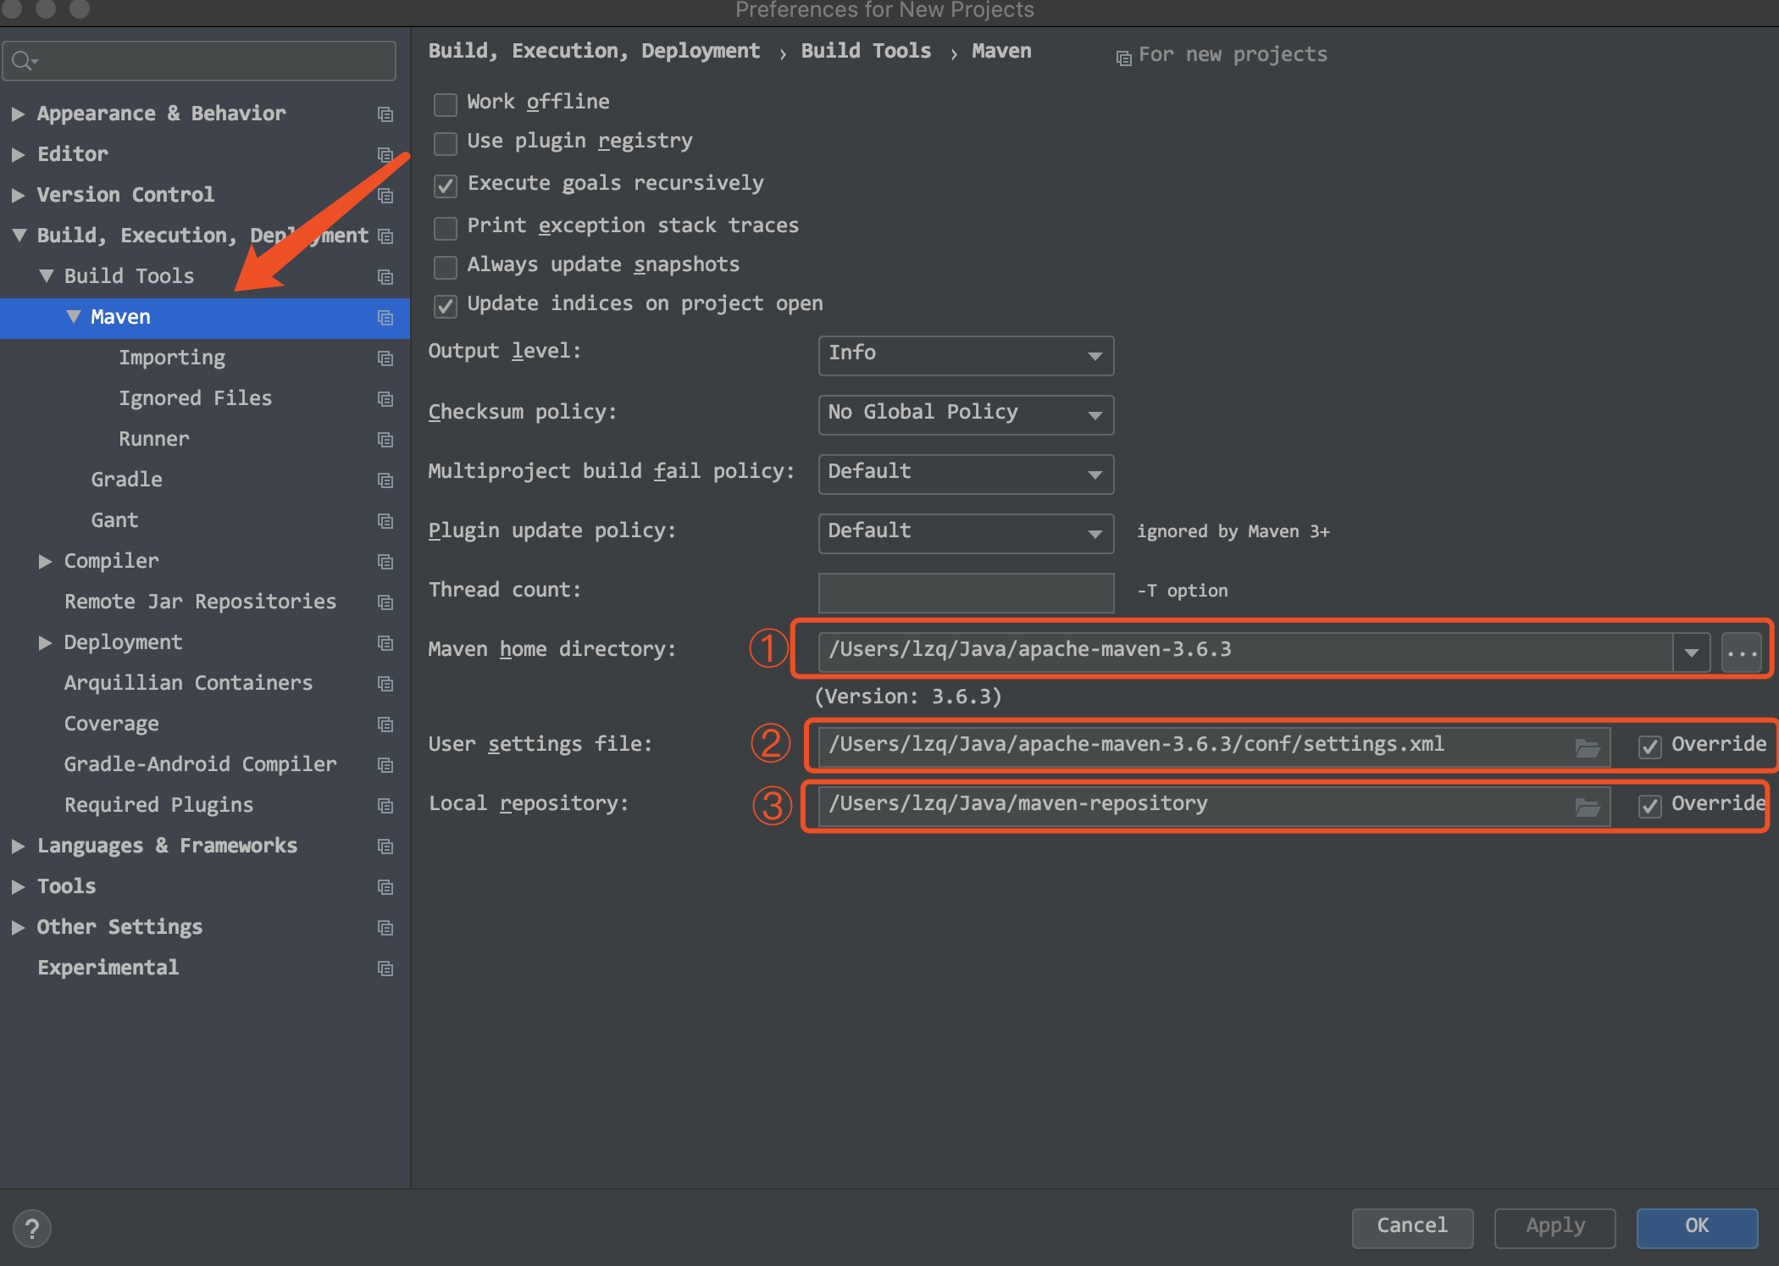This screenshot has width=1779, height=1266.
Task: Click folder icon in User settings file field
Action: tap(1587, 747)
